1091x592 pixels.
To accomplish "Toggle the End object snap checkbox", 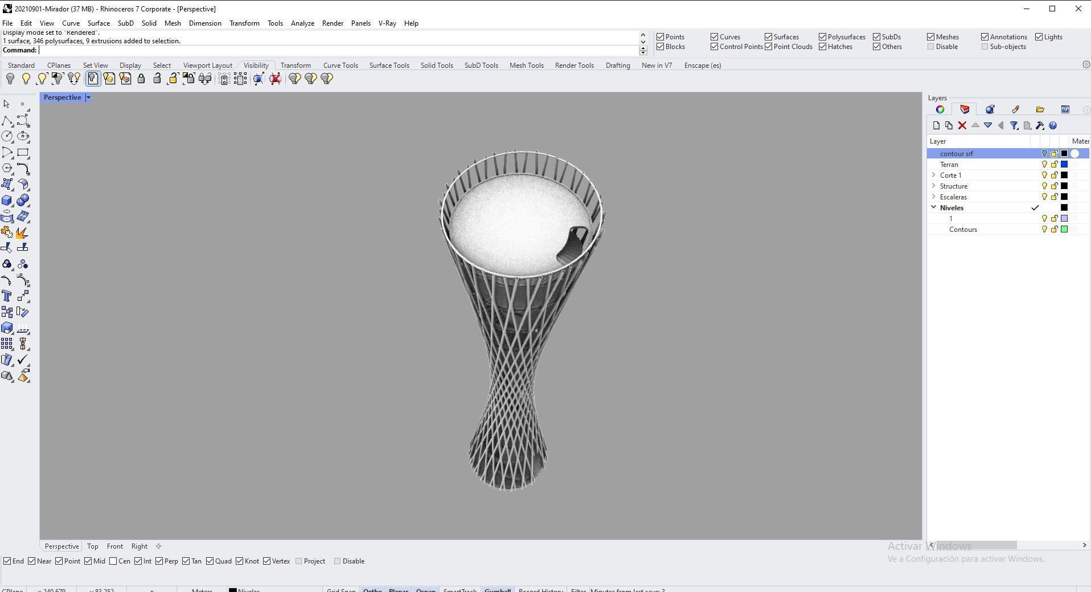I will [7, 561].
